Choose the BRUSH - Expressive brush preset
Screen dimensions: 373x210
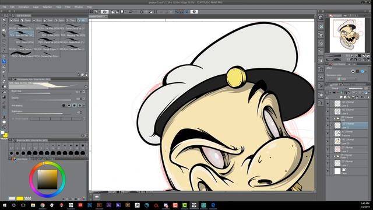(x=22, y=27)
